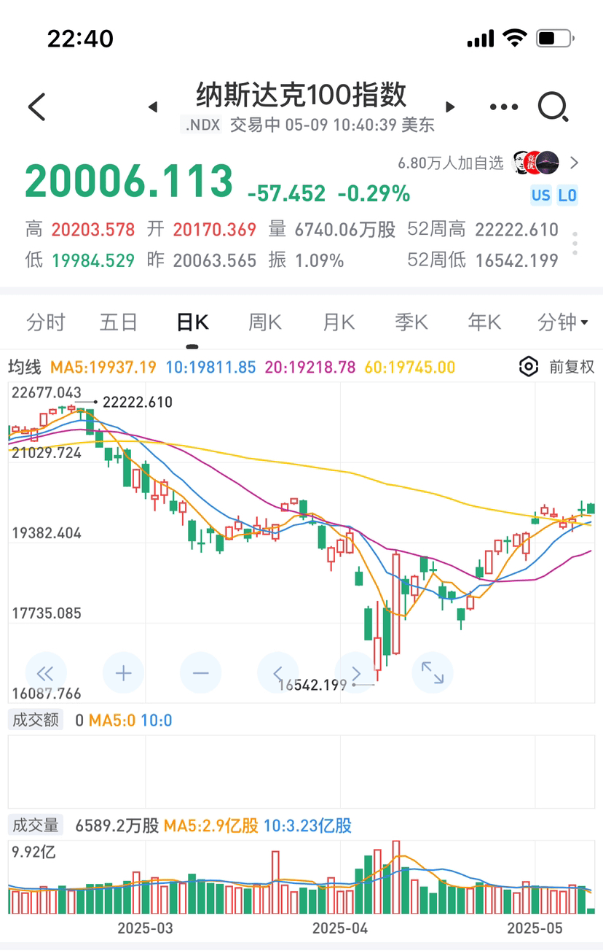603x951 pixels.
Task: Switch to 季K quarterly tab
Action: point(411,322)
